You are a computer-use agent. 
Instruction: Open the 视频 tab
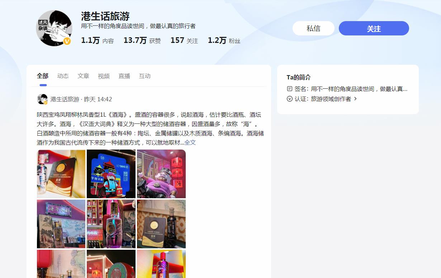click(x=104, y=76)
